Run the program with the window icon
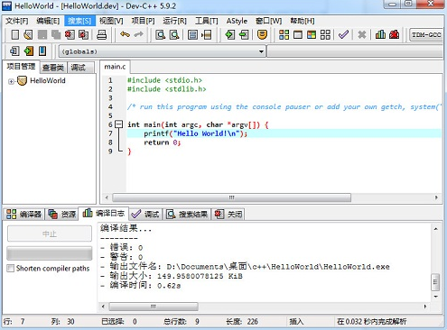This screenshot has width=447, height=330. (x=298, y=34)
